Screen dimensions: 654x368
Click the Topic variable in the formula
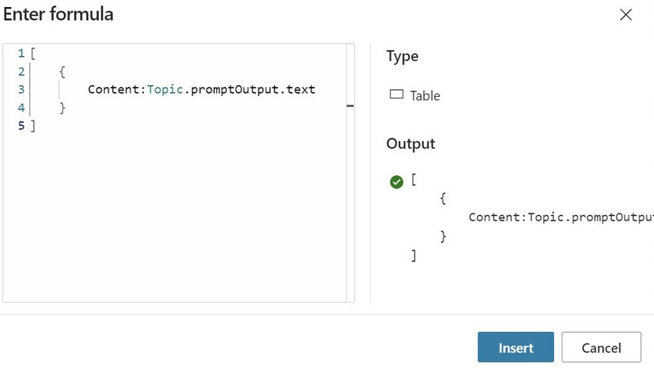165,89
